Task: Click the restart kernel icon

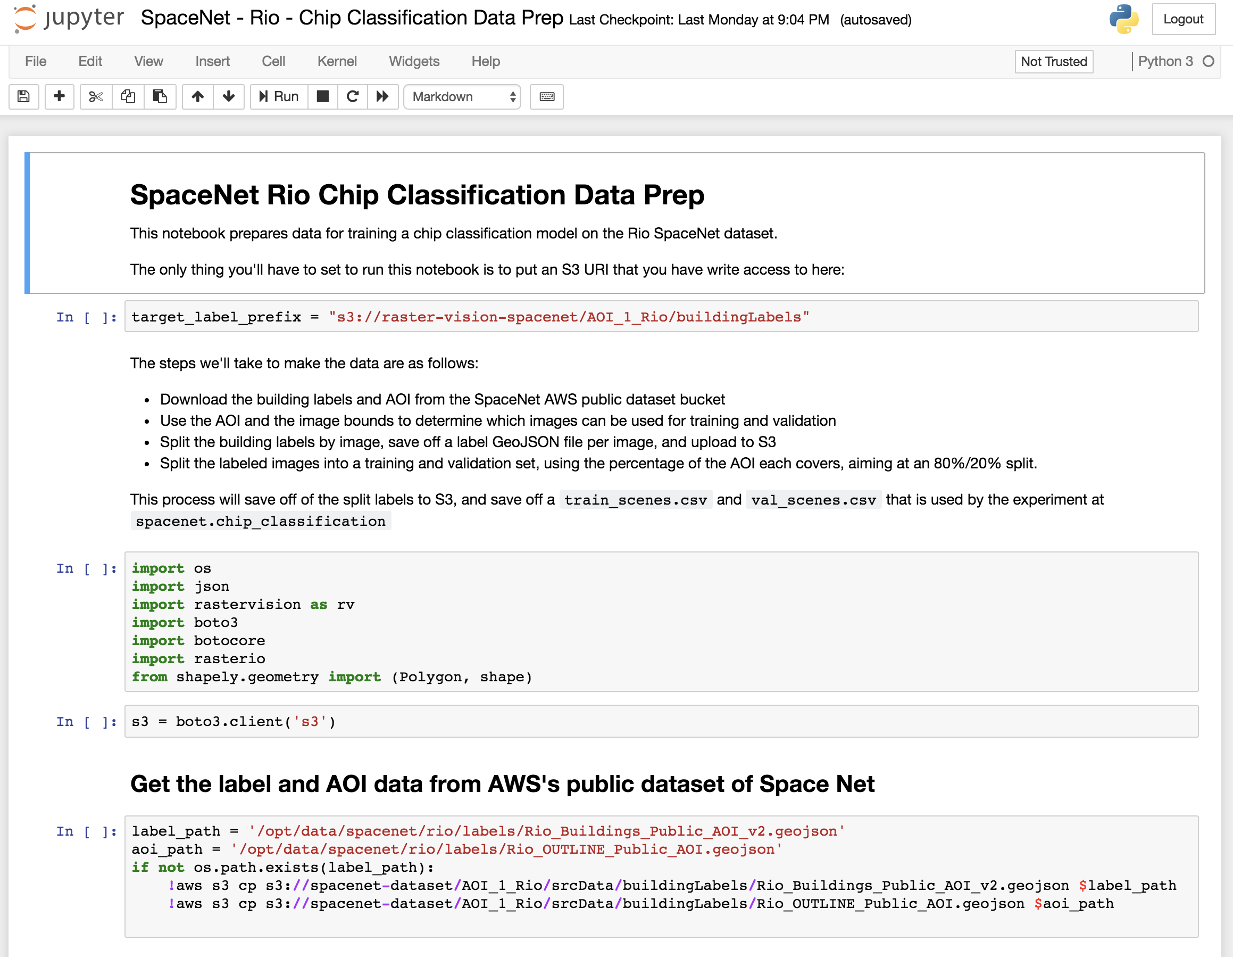Action: pos(351,97)
